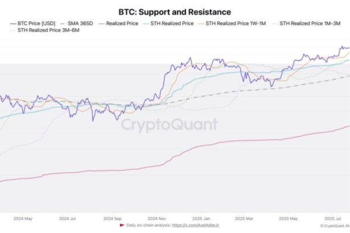Hide the Realized Price legend series
This screenshot has width=350, height=233.
[119, 23]
